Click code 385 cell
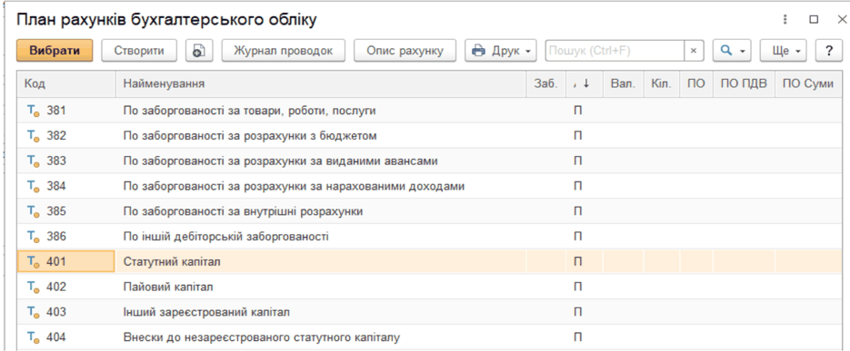850x351 pixels. (x=66, y=211)
